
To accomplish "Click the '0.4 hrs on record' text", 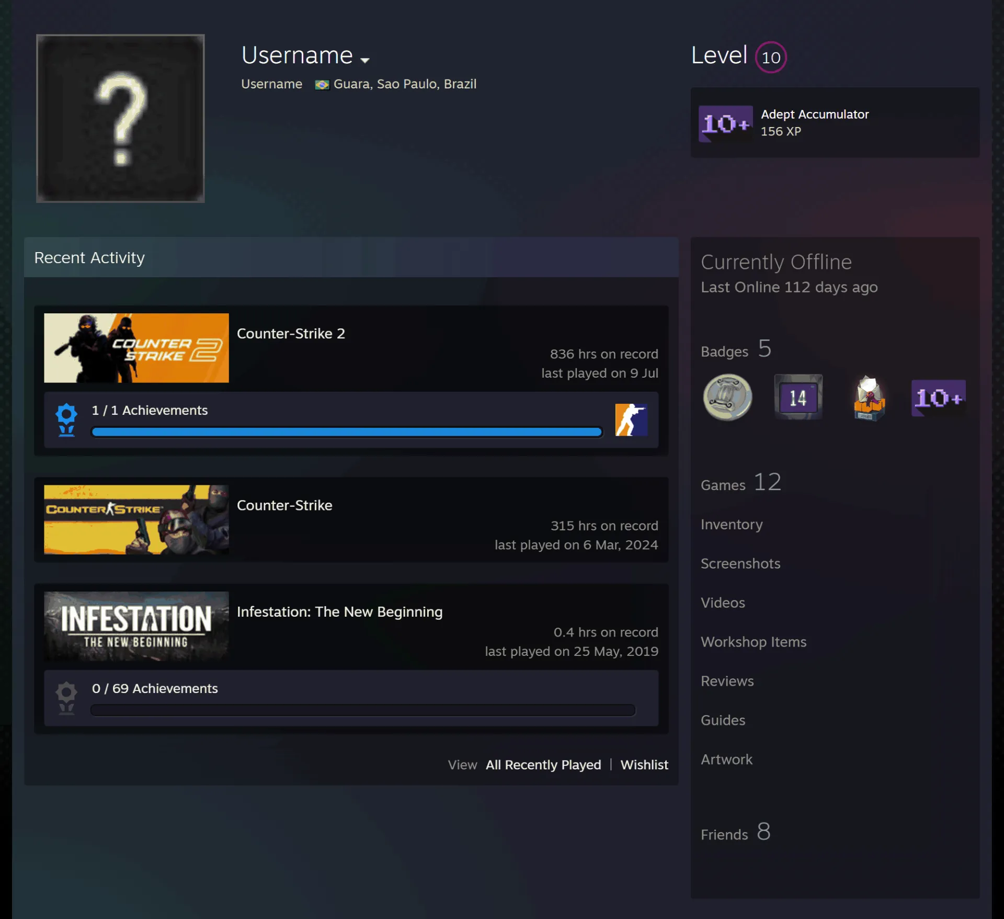I will 606,632.
